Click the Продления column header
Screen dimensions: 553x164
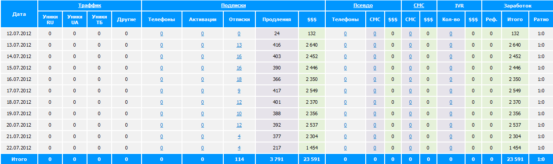tap(276, 19)
